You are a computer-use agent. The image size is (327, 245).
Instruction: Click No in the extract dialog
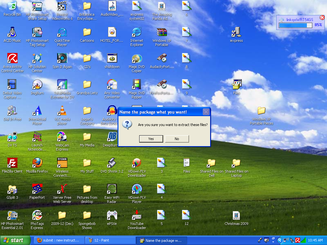pos(177,139)
